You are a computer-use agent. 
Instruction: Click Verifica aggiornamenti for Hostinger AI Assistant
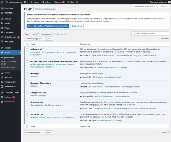click(131, 87)
